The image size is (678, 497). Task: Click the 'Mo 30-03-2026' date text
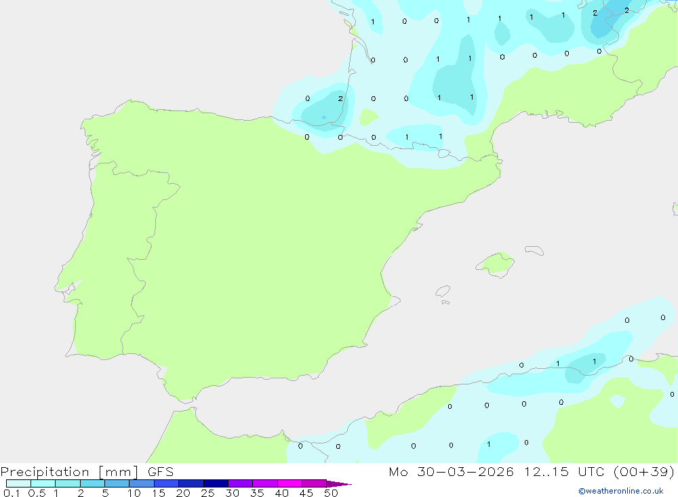(x=451, y=472)
